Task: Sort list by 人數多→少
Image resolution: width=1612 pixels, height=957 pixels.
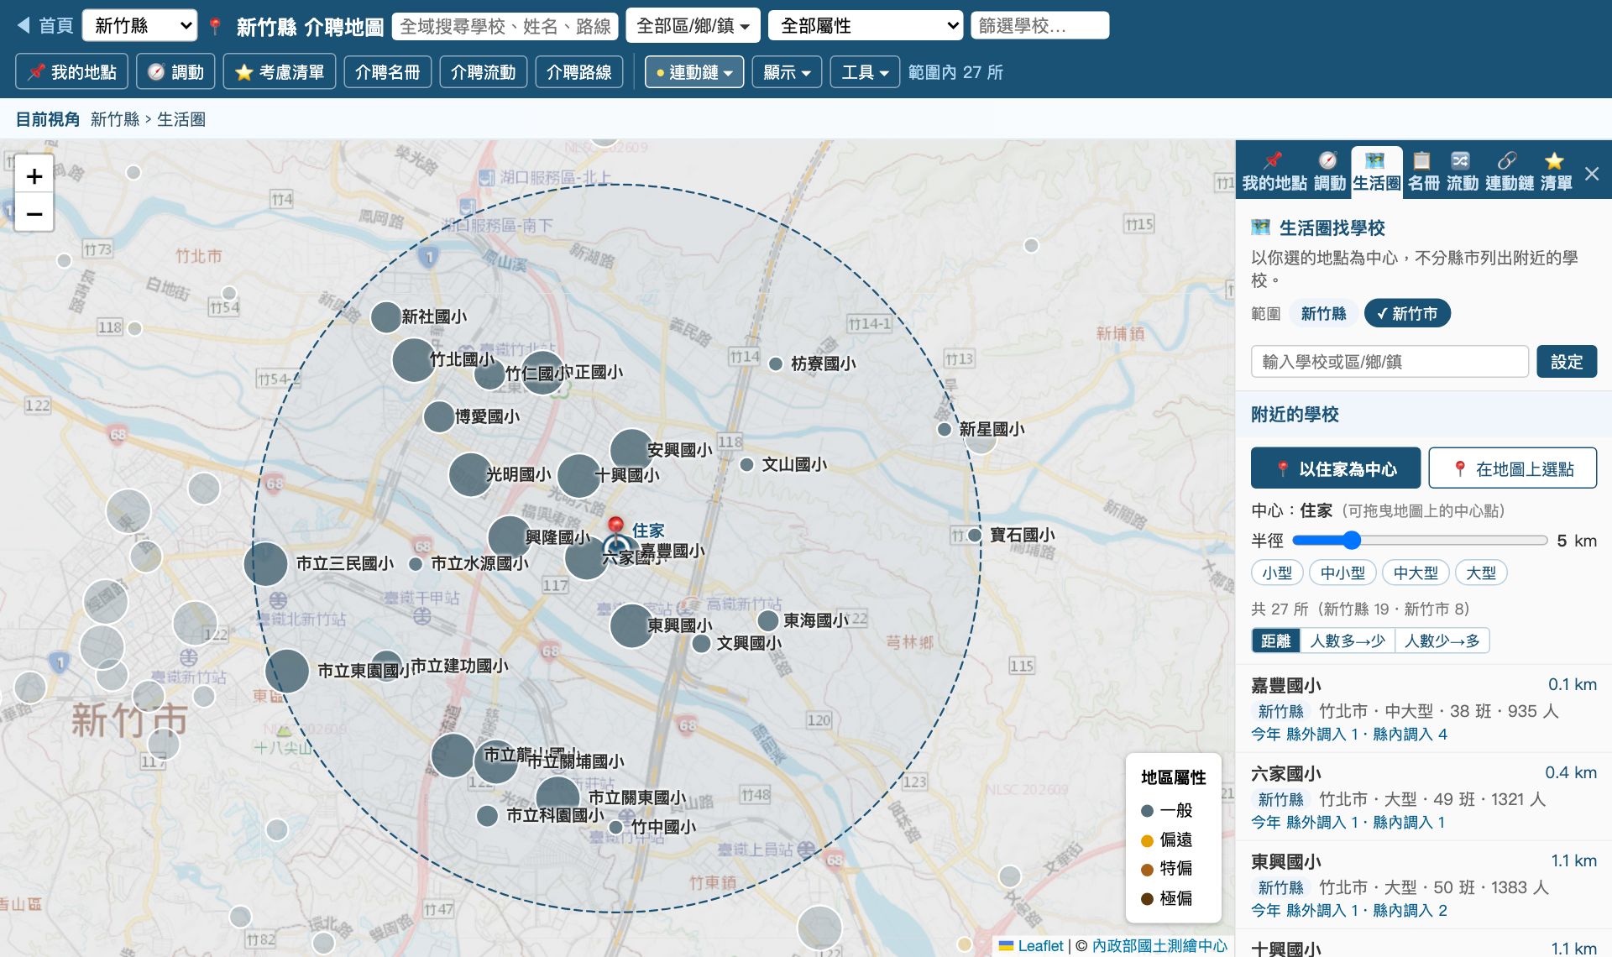Action: click(x=1348, y=641)
